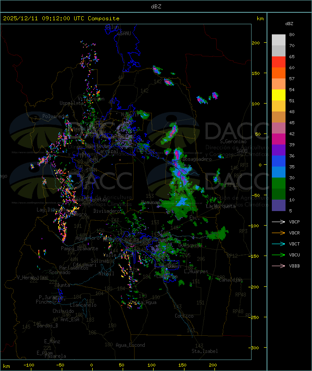
Task: Click the Punta_Agua map label
Action: [x=143, y=302]
